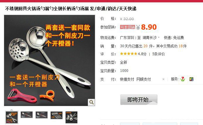
Task: Click the magnifier zoom icon on product image
Action: click(x=91, y=102)
